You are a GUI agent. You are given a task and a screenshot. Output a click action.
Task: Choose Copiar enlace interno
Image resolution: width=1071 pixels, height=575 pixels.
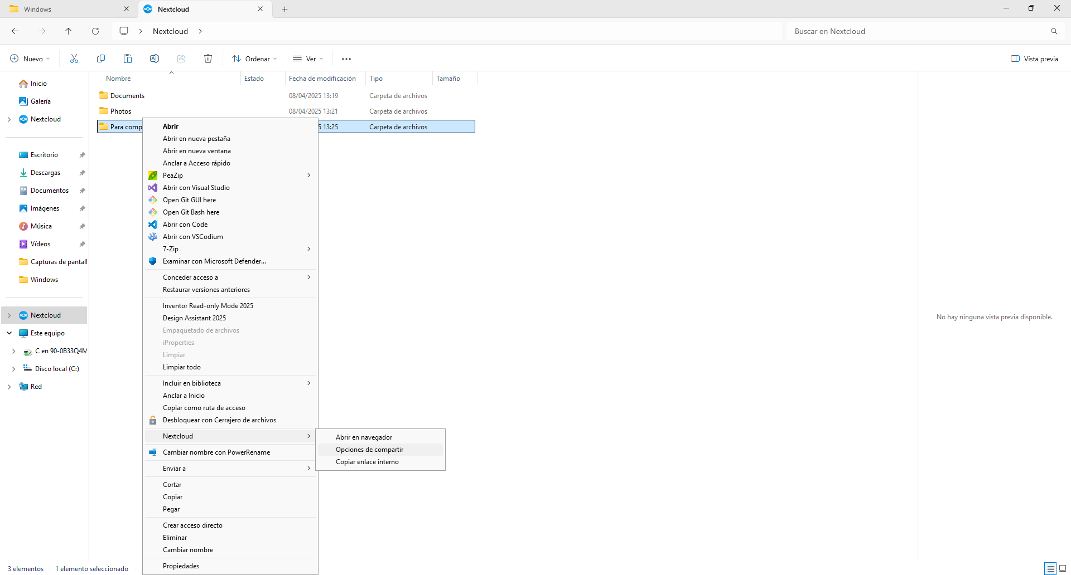click(380, 462)
